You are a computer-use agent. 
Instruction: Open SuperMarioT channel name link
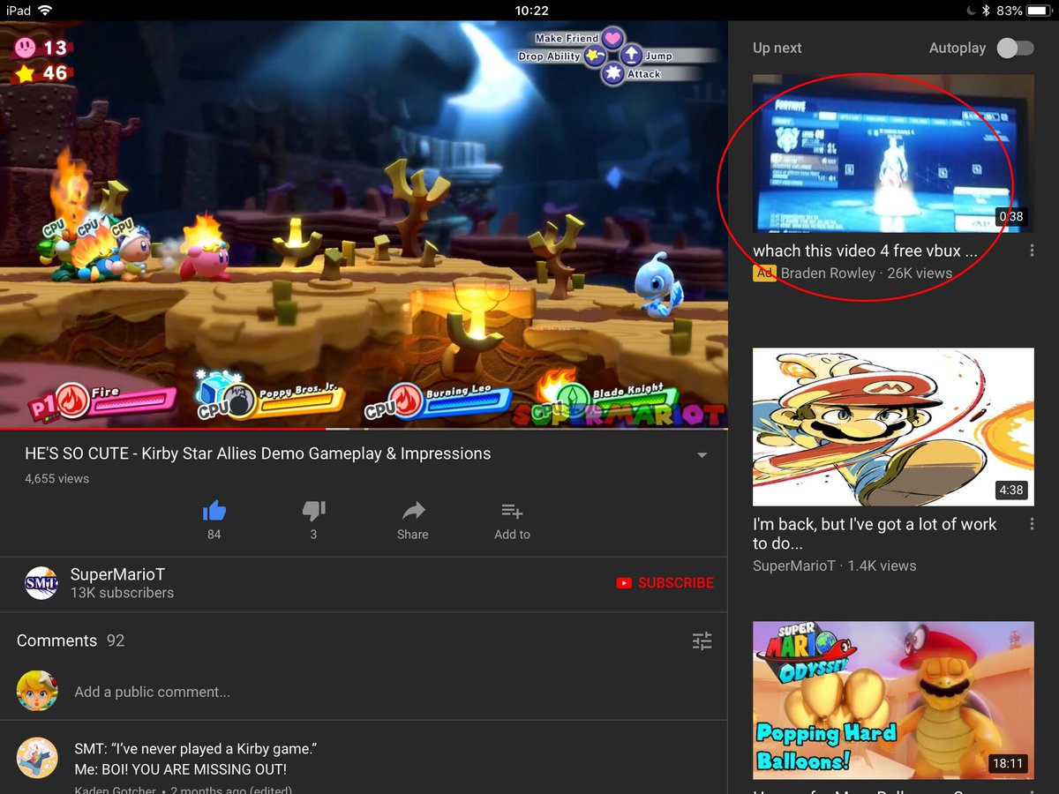(117, 574)
